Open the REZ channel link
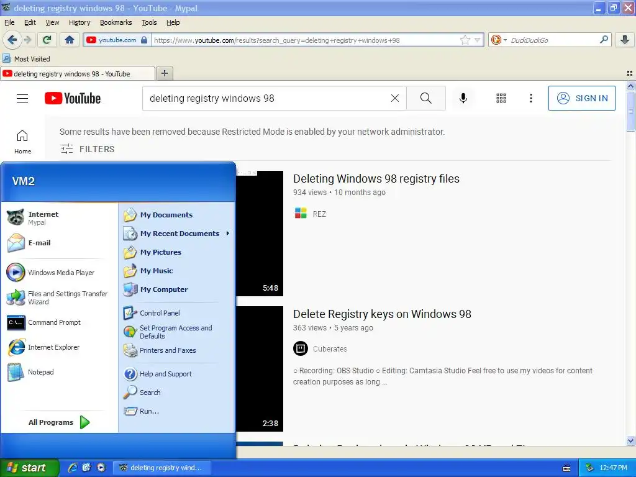Screen dimensions: 636x477 click(x=320, y=214)
